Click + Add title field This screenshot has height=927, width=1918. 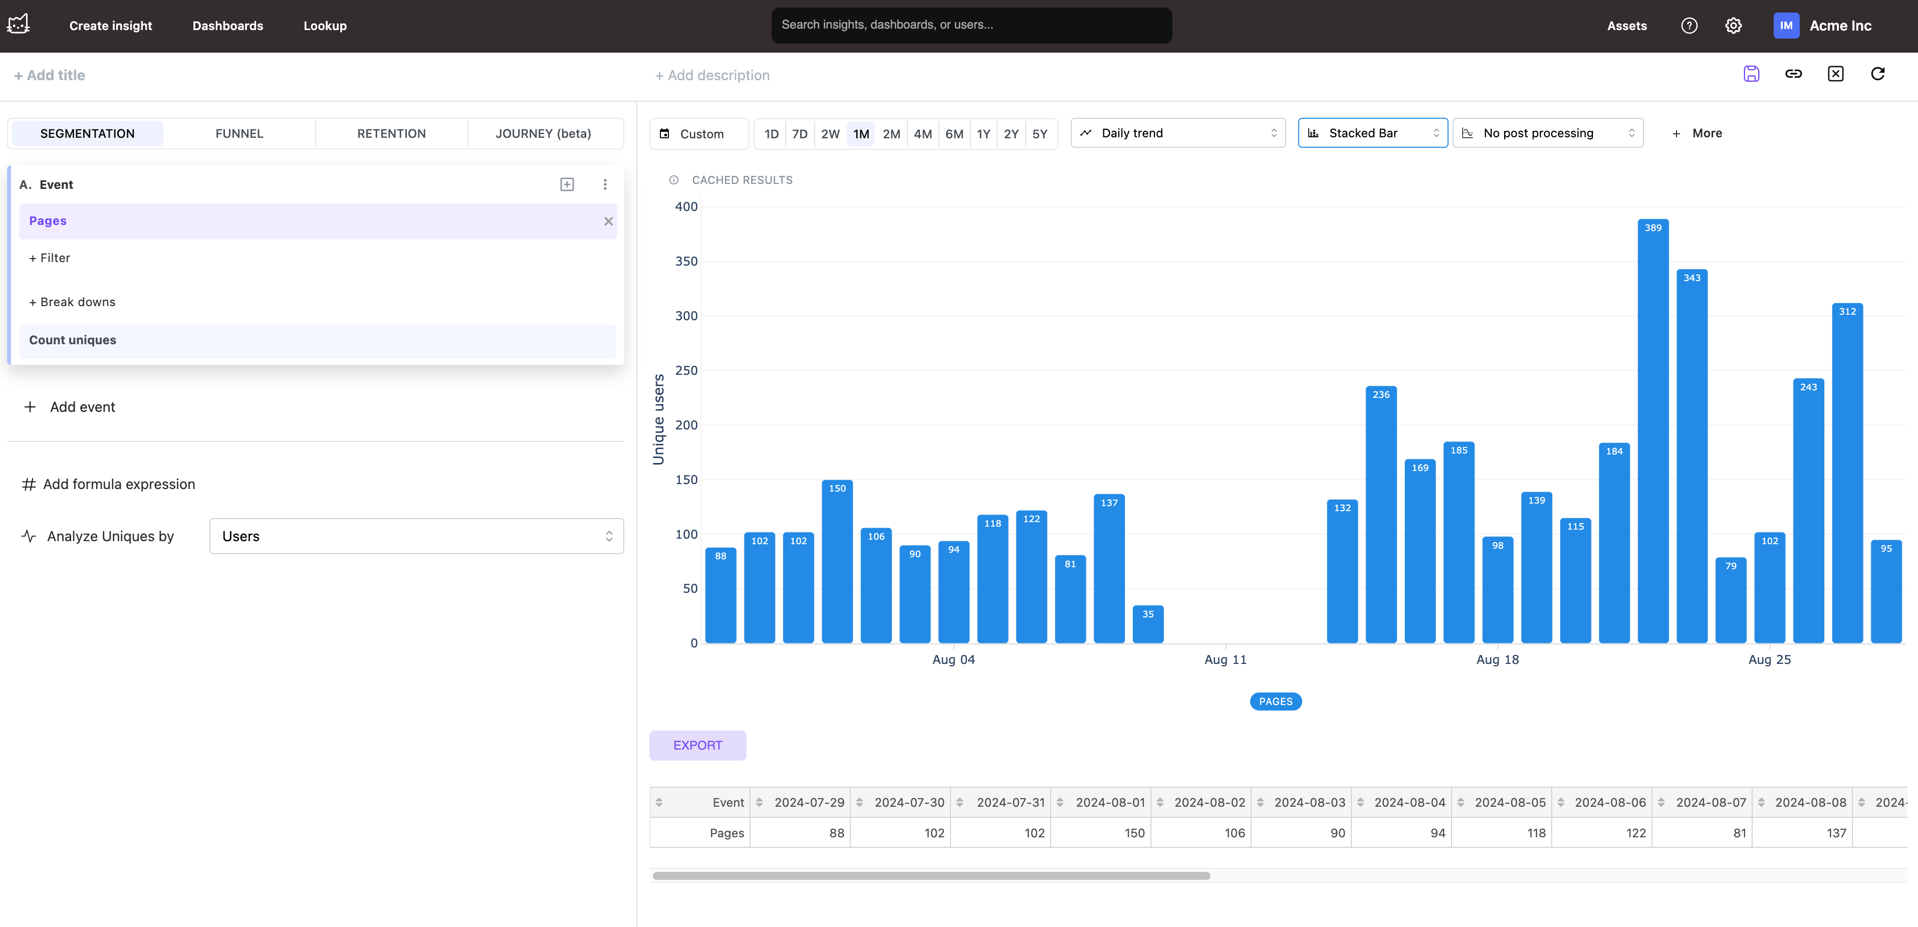(x=49, y=75)
